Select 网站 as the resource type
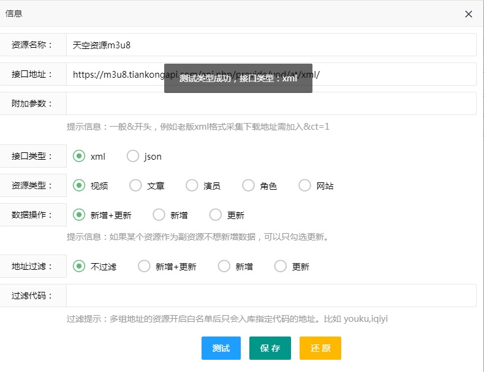The height and width of the screenshot is (372, 484). click(x=304, y=185)
